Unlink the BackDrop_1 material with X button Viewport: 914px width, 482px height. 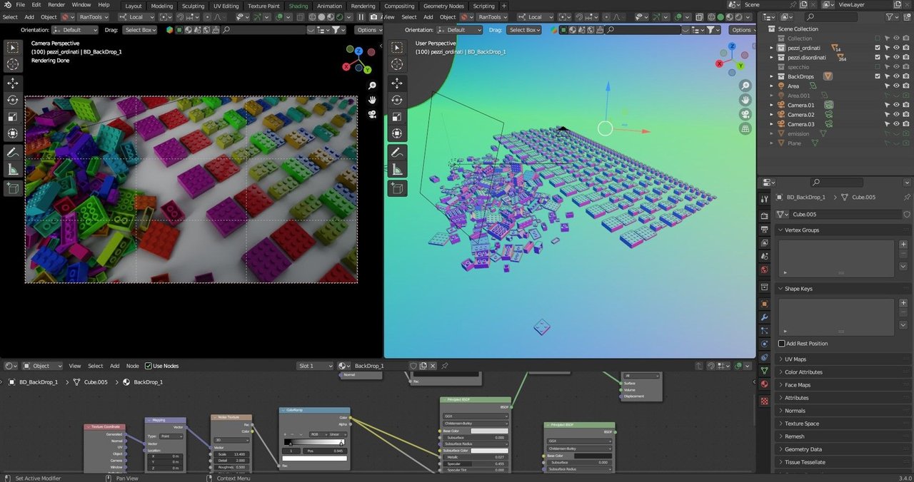click(x=433, y=366)
